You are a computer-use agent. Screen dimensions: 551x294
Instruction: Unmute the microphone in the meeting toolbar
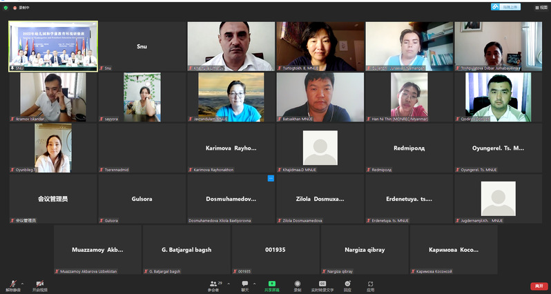coord(12,285)
